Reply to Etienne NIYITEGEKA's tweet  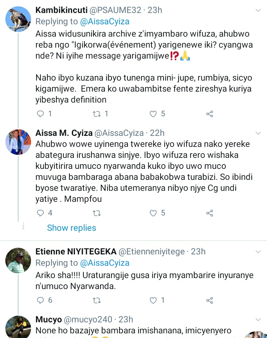pos(40,300)
